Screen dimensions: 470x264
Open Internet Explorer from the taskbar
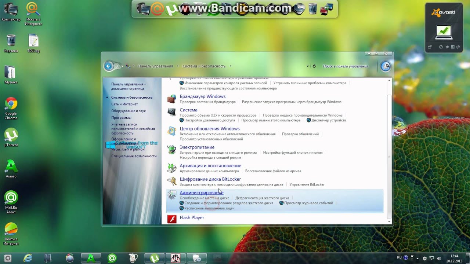tap(28, 258)
